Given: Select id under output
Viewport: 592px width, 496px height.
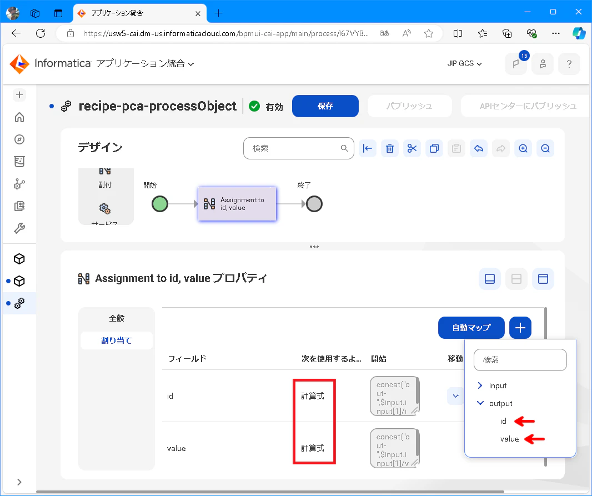Looking at the screenshot, I should (x=503, y=421).
